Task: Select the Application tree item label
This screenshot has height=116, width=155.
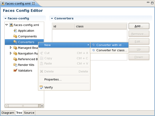Action: (26, 31)
